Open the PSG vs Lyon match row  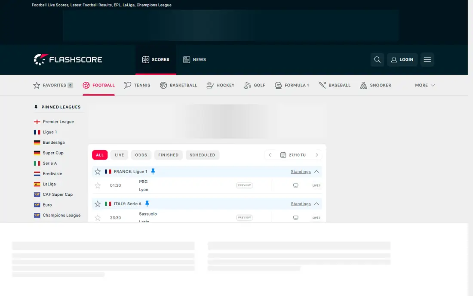(x=207, y=185)
